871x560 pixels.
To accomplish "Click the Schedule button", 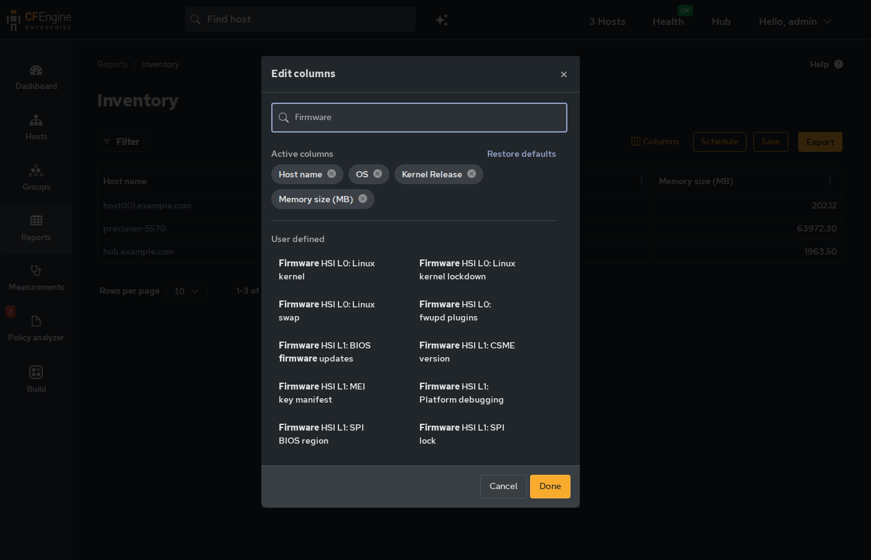I will pyautogui.click(x=720, y=142).
